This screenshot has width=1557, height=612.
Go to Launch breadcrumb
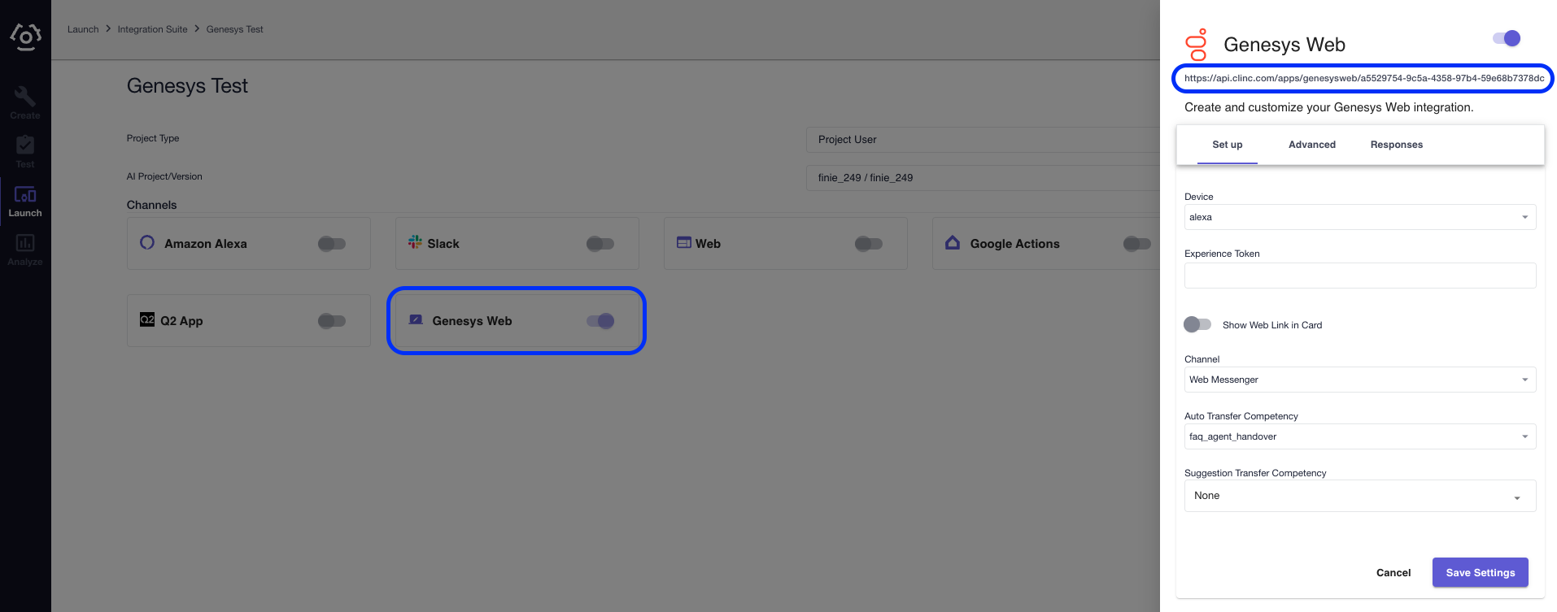[x=83, y=29]
